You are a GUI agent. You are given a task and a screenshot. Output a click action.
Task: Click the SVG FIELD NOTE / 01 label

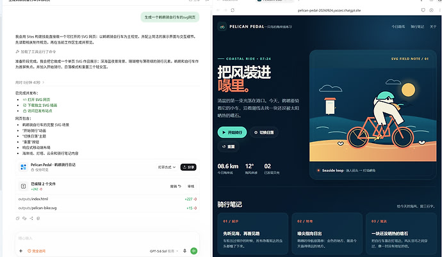[409, 59]
